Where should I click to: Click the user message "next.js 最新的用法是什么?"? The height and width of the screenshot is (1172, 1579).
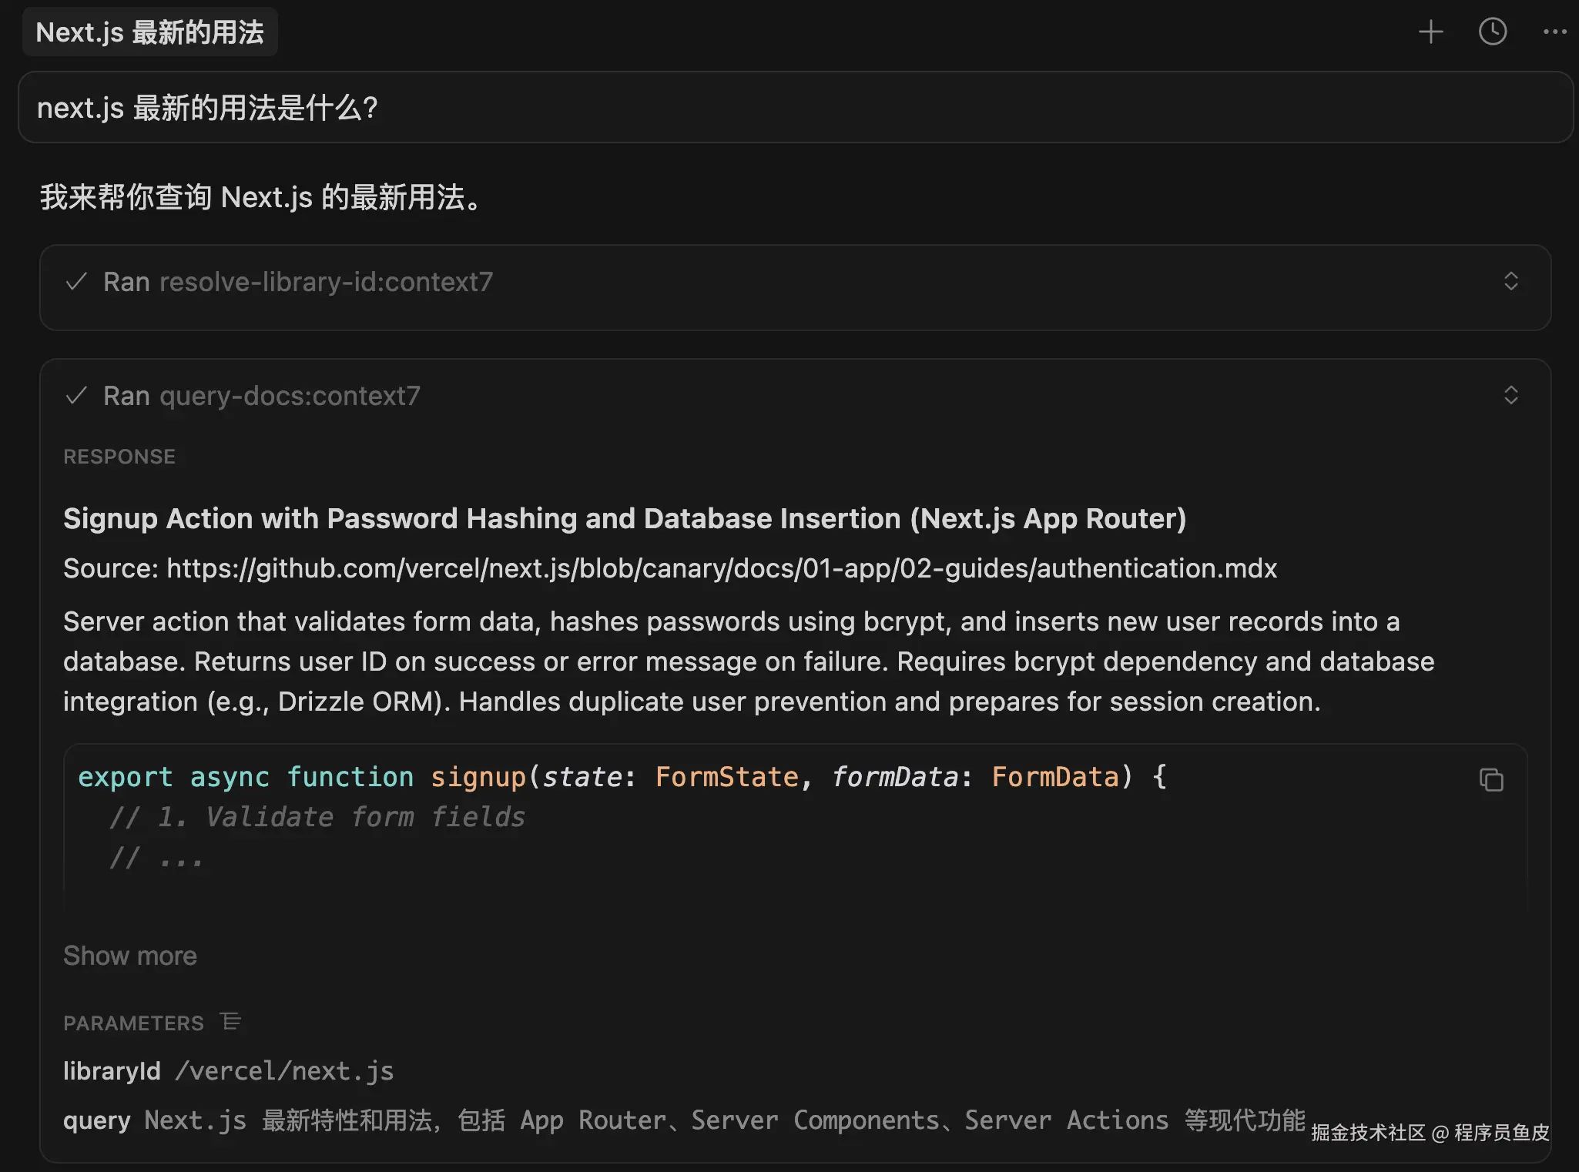(x=208, y=108)
